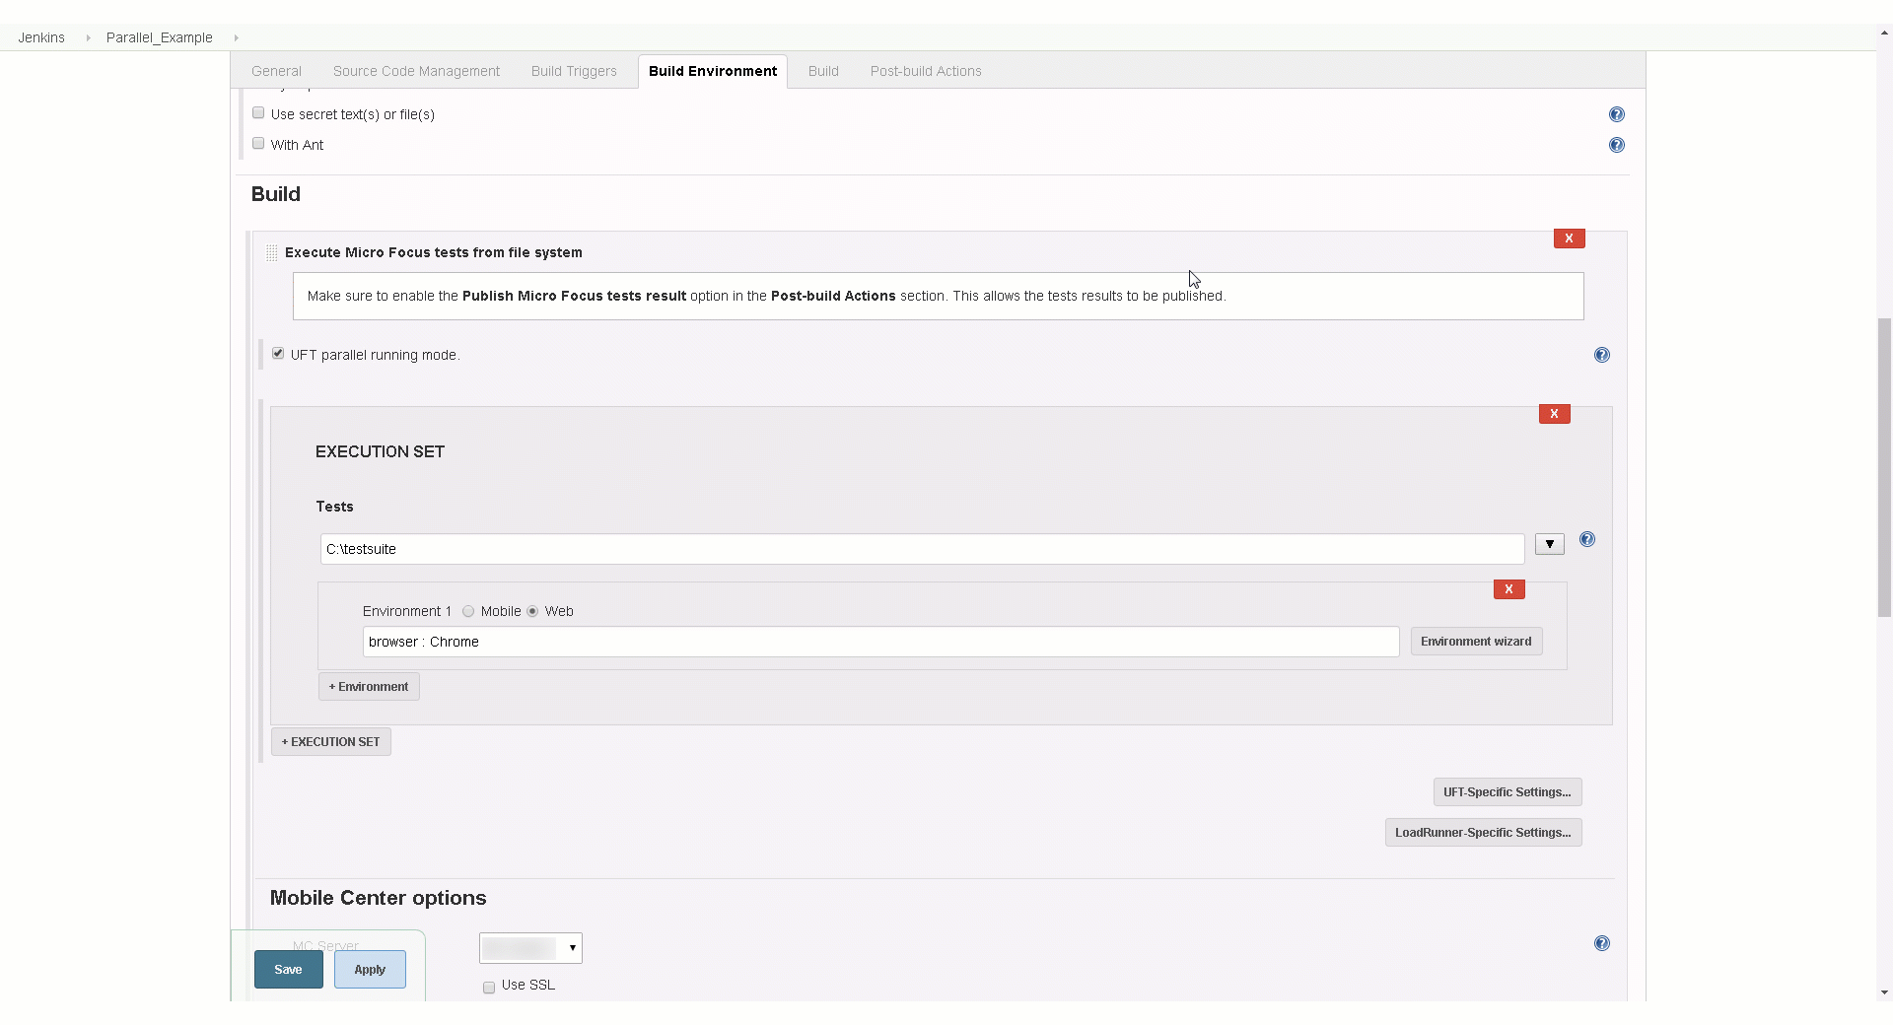Remove the EXECUTION SET block
The image size is (1893, 1025).
(x=1554, y=414)
